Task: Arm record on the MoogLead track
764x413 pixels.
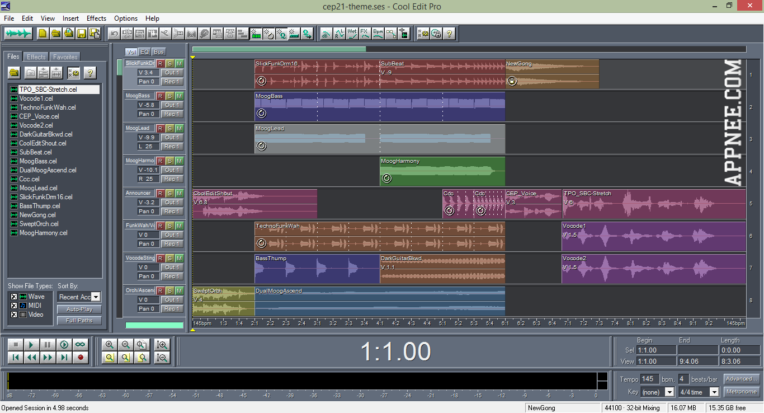Action: 160,129
